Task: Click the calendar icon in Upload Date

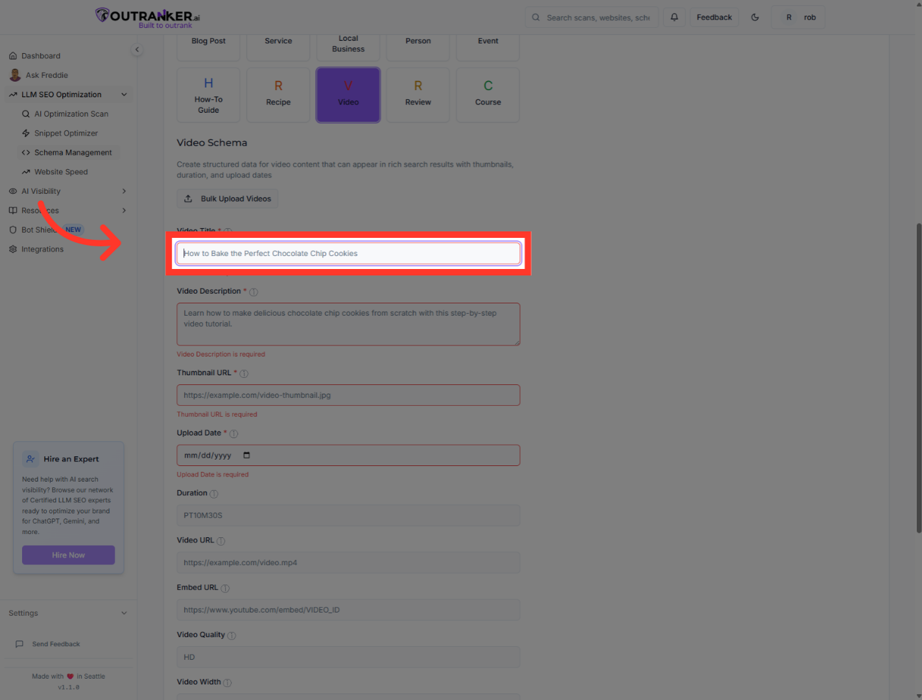Action: click(246, 456)
